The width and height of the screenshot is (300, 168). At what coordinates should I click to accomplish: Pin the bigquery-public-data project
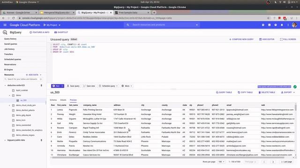coord(41,140)
